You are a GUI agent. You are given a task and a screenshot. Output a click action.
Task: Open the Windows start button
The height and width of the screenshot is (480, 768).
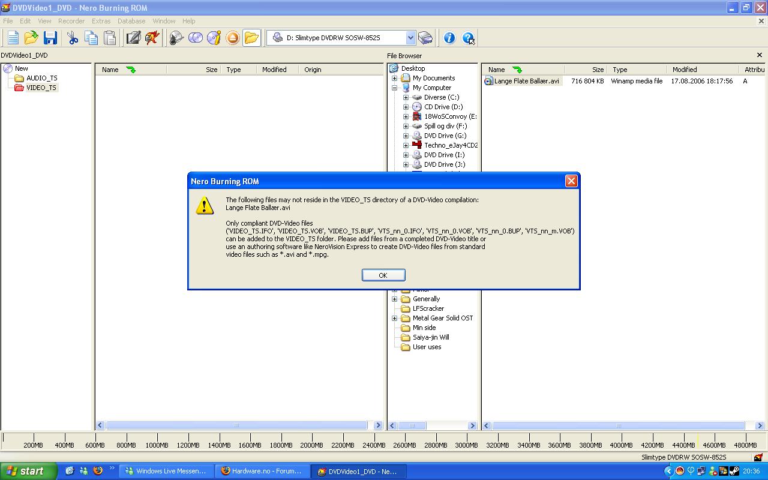(x=28, y=471)
